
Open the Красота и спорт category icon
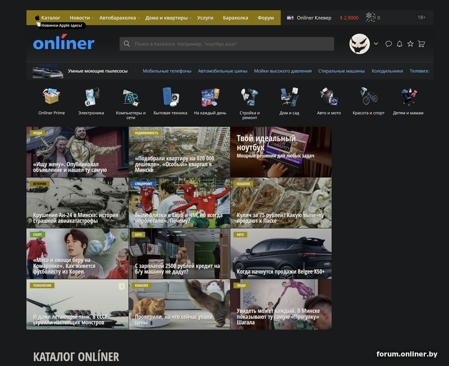click(369, 96)
